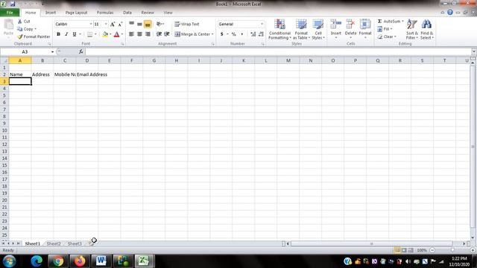Click Format cells icon in Cells group

(x=365, y=25)
